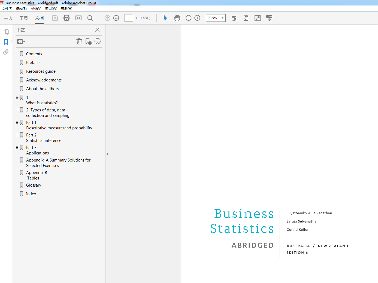Image resolution: width=378 pixels, height=283 pixels.
Task: Click author name Gerald Keller
Action: tap(298, 230)
